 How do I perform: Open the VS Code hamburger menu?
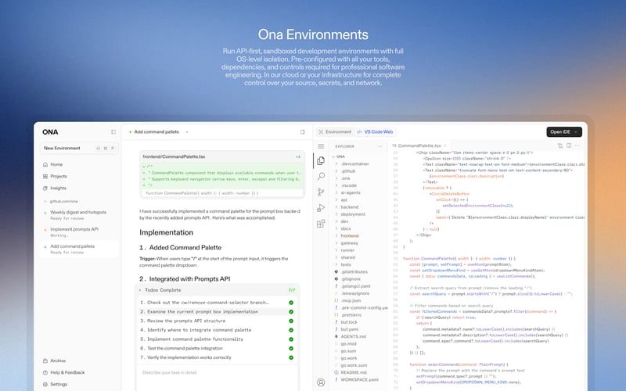click(x=321, y=146)
